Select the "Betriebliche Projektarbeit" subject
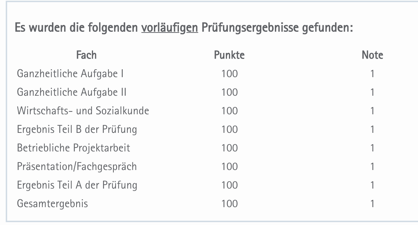This screenshot has width=418, height=225. [73, 148]
